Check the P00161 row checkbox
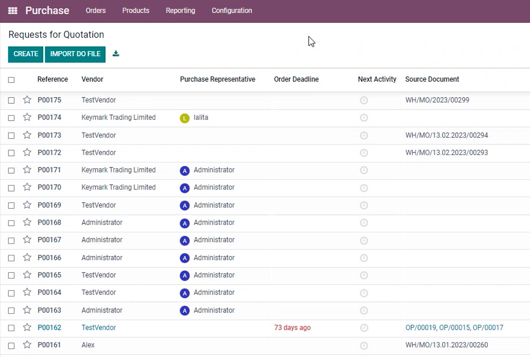 point(11,345)
